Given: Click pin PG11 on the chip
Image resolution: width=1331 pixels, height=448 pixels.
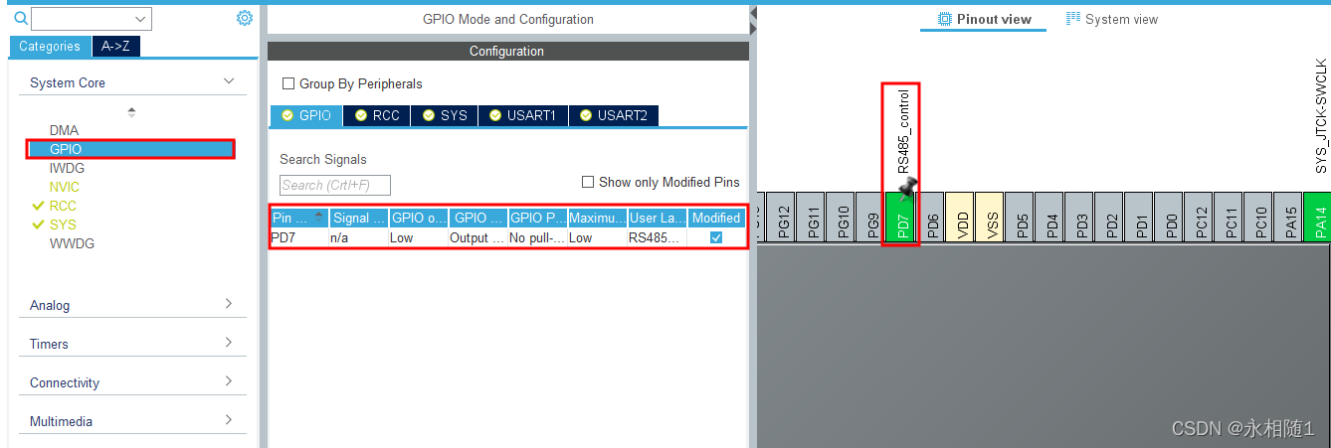Looking at the screenshot, I should (x=814, y=218).
